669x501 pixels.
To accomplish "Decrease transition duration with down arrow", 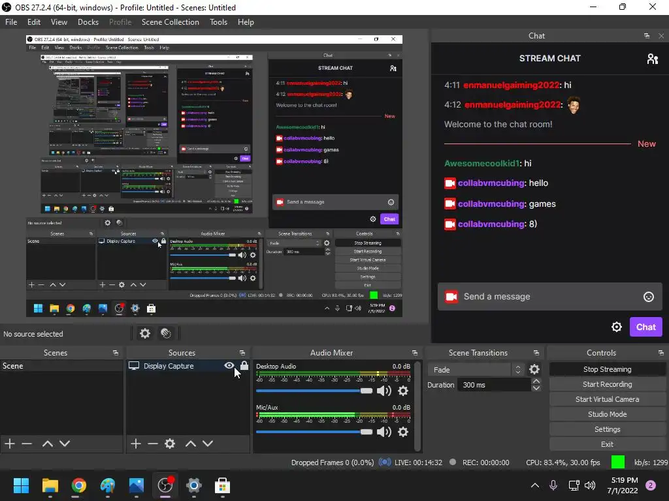I will tap(536, 388).
